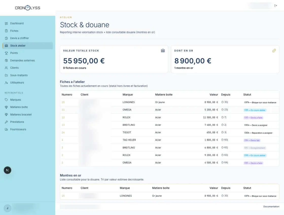The height and width of the screenshot is (215, 284).
Task: Click the Stock atelier warehouse icon
Action: point(6,46)
